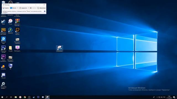Open Параметры in Snipping Tool

[41, 8]
